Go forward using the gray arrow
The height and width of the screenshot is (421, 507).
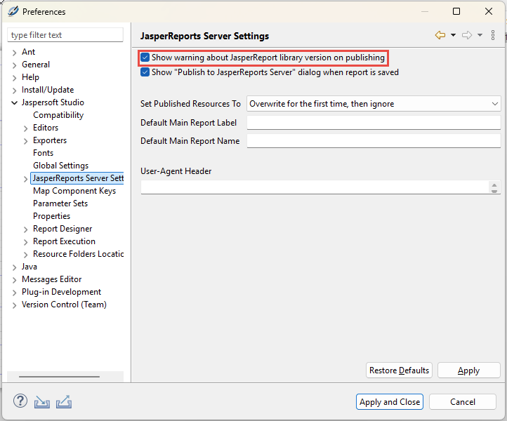click(467, 35)
